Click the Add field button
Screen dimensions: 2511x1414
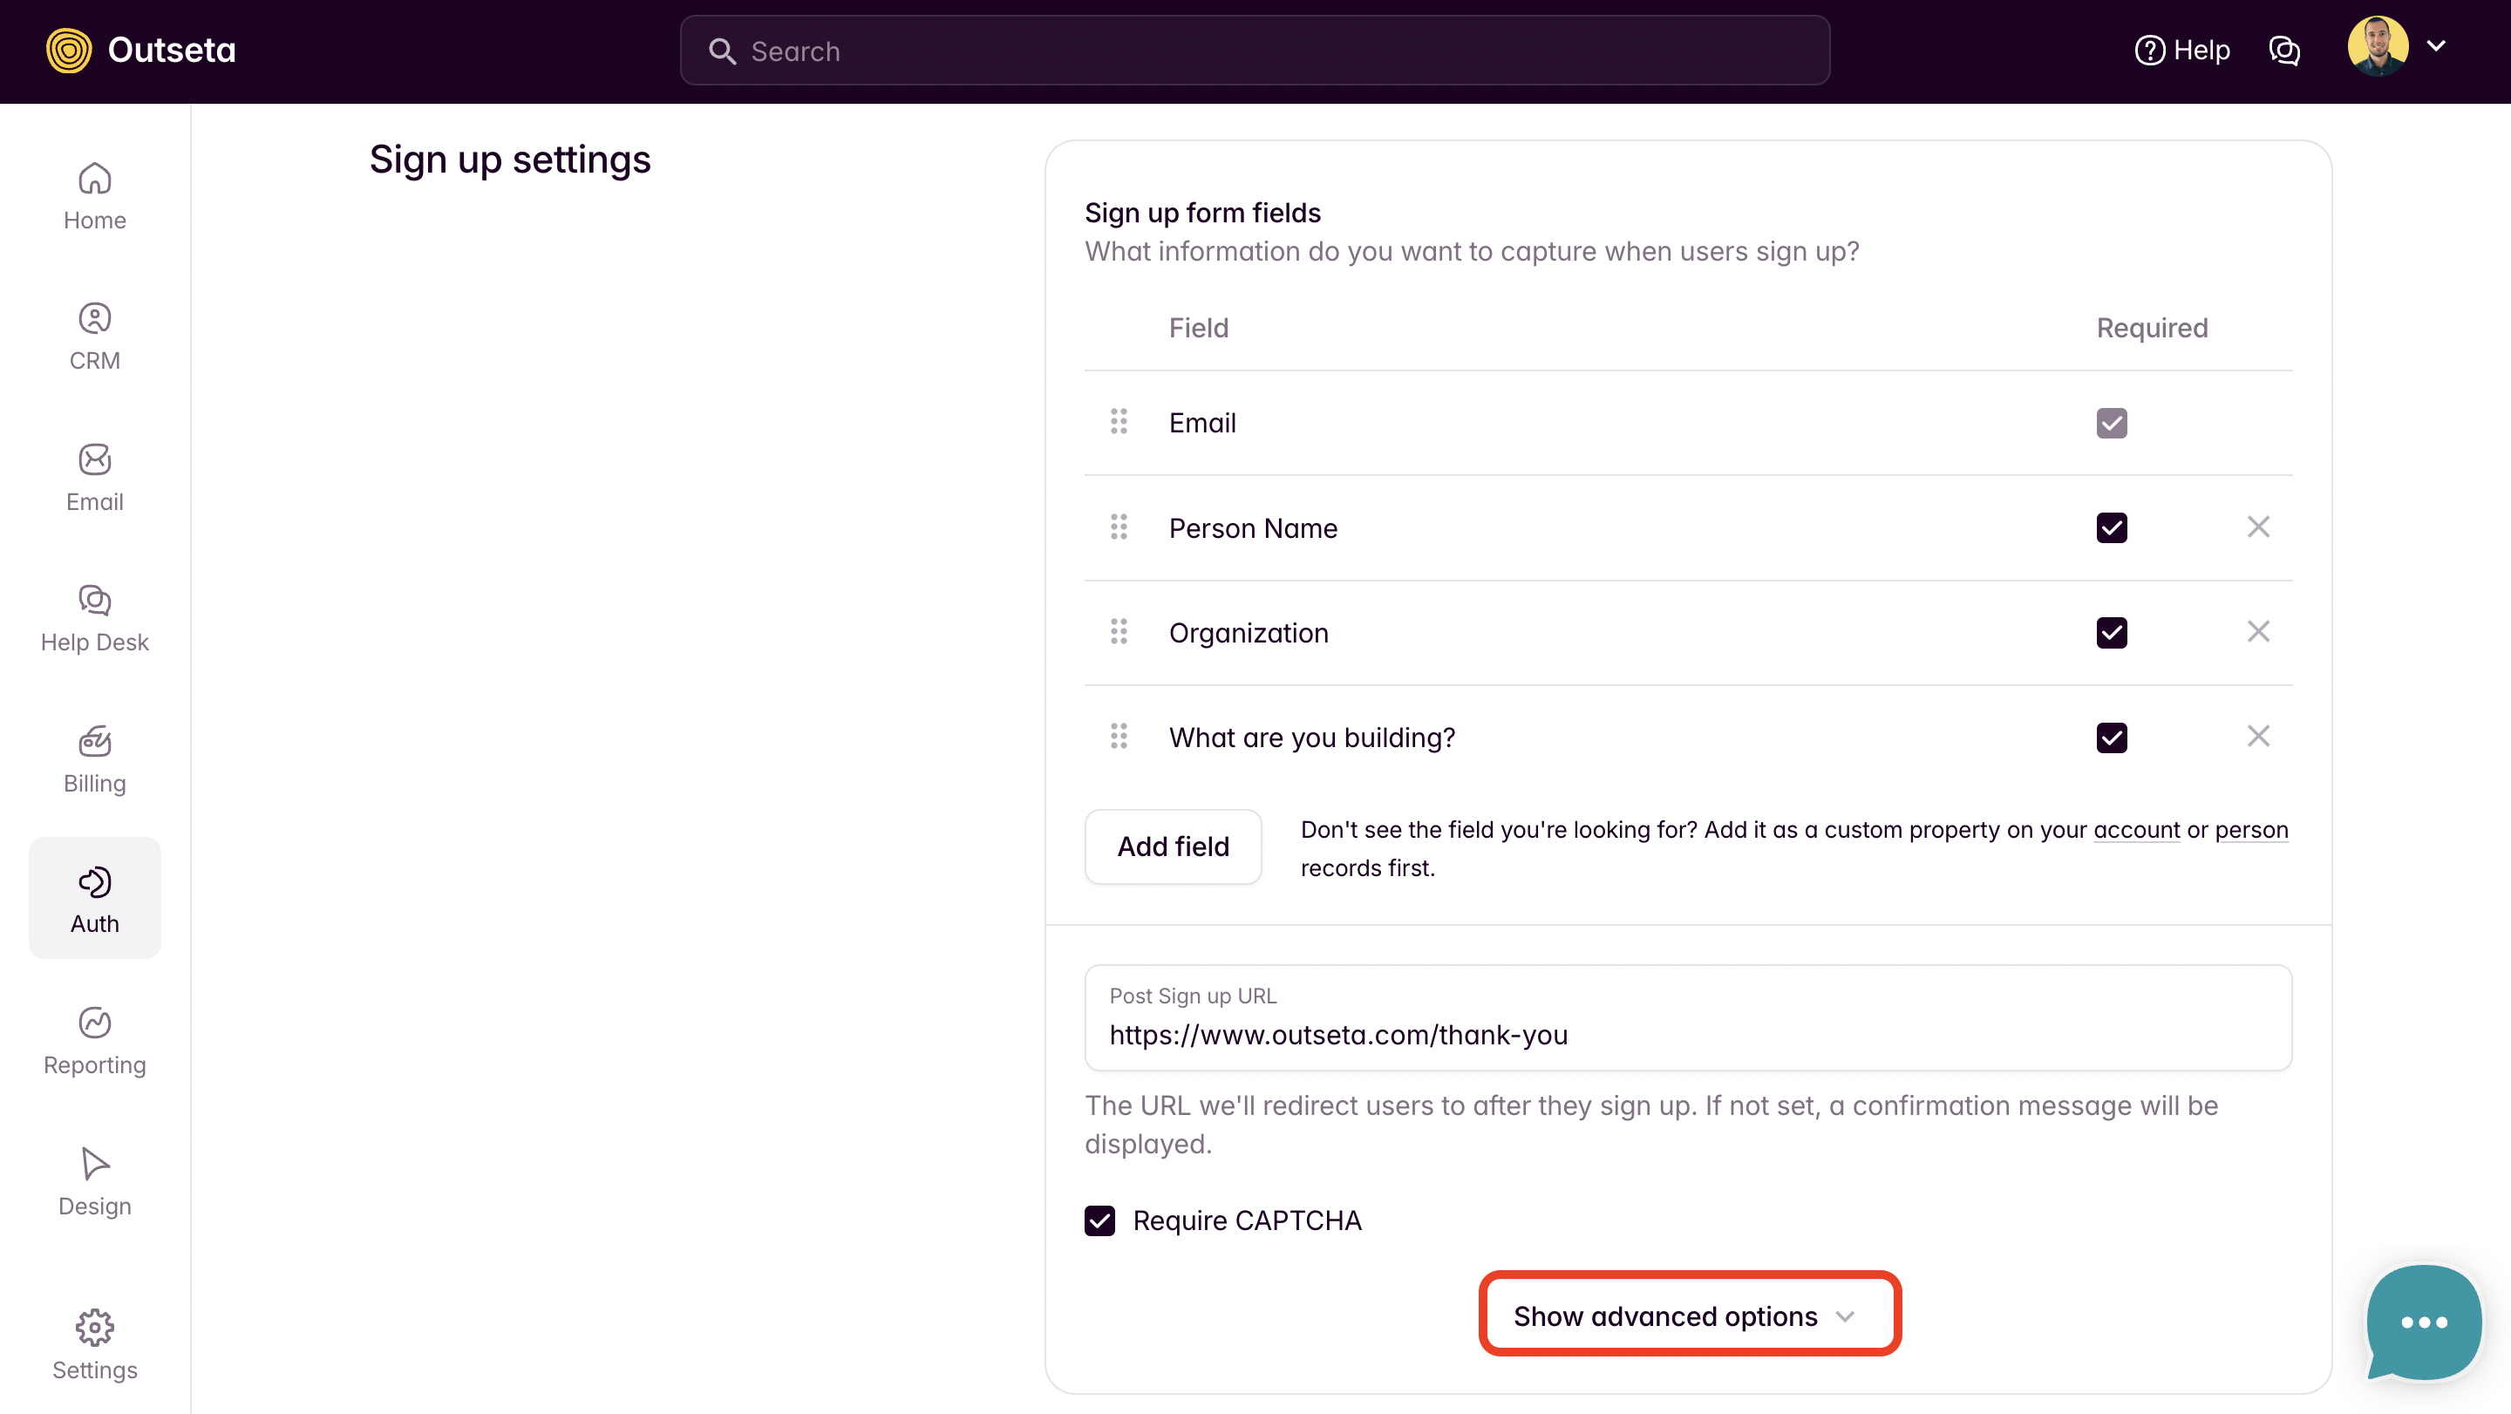click(x=1173, y=846)
